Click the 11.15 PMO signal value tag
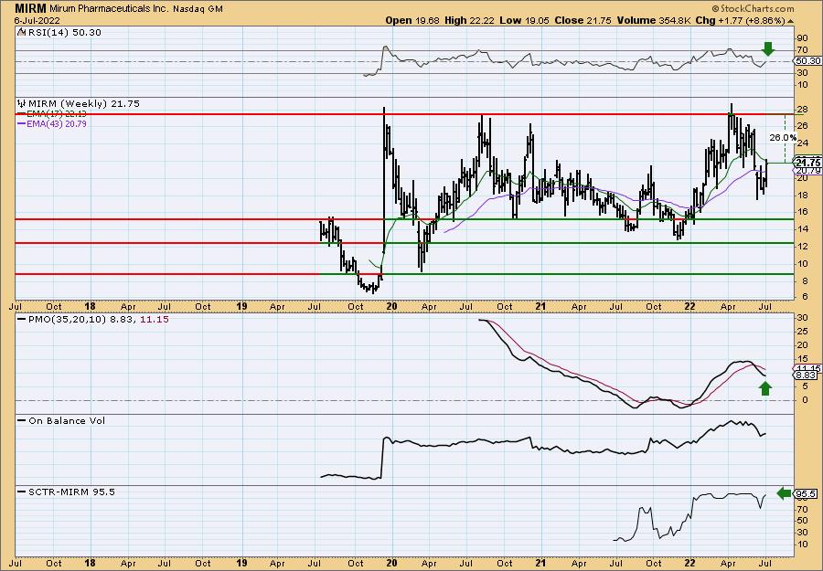Screen dimensions: 823x571 808,368
